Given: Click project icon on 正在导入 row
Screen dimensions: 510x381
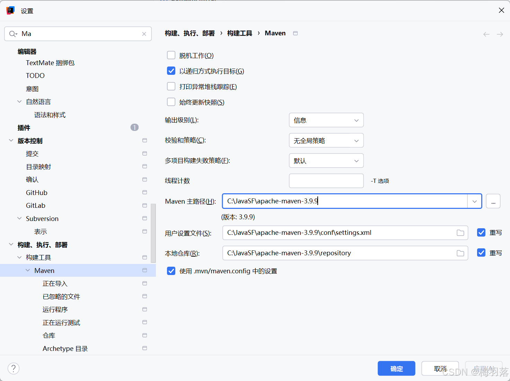Looking at the screenshot, I should click(145, 283).
